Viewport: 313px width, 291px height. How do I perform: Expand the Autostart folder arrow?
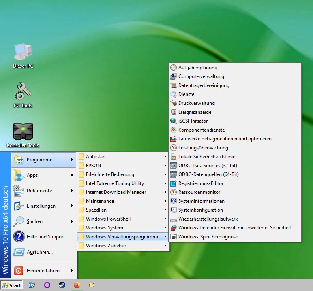pos(165,157)
